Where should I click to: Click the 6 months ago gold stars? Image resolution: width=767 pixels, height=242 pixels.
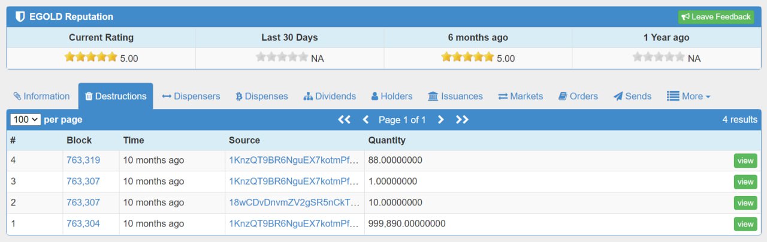point(467,58)
